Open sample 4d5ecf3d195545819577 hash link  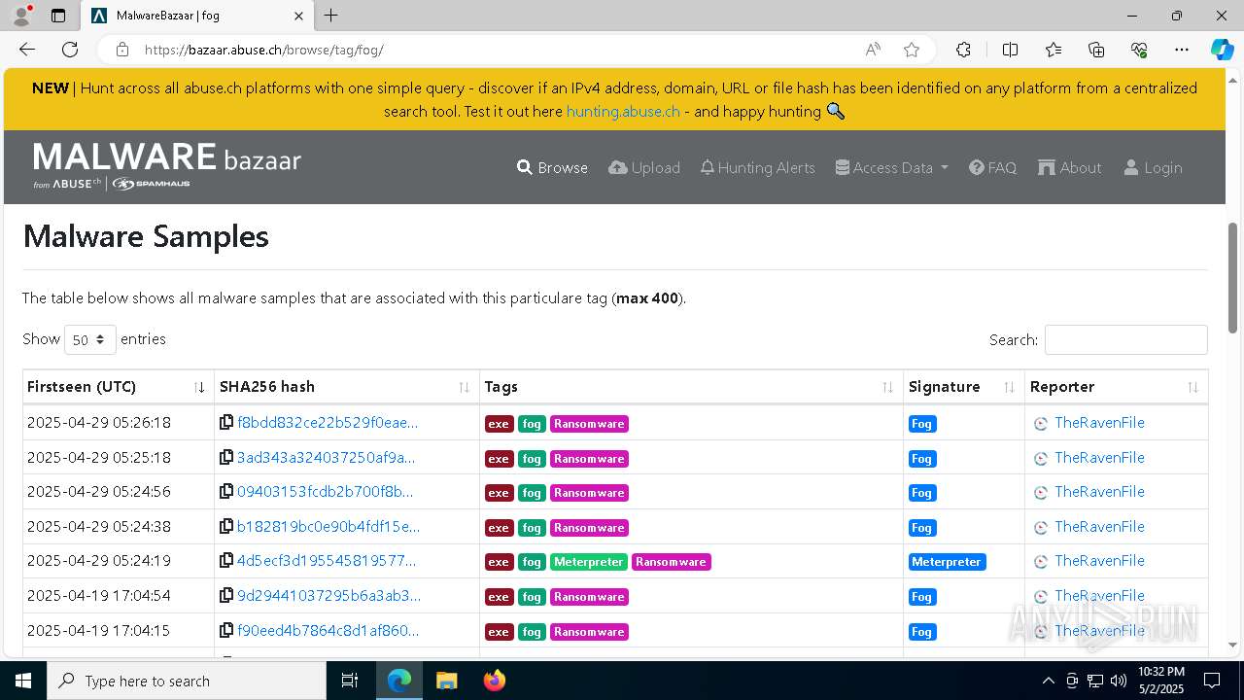pos(327,561)
